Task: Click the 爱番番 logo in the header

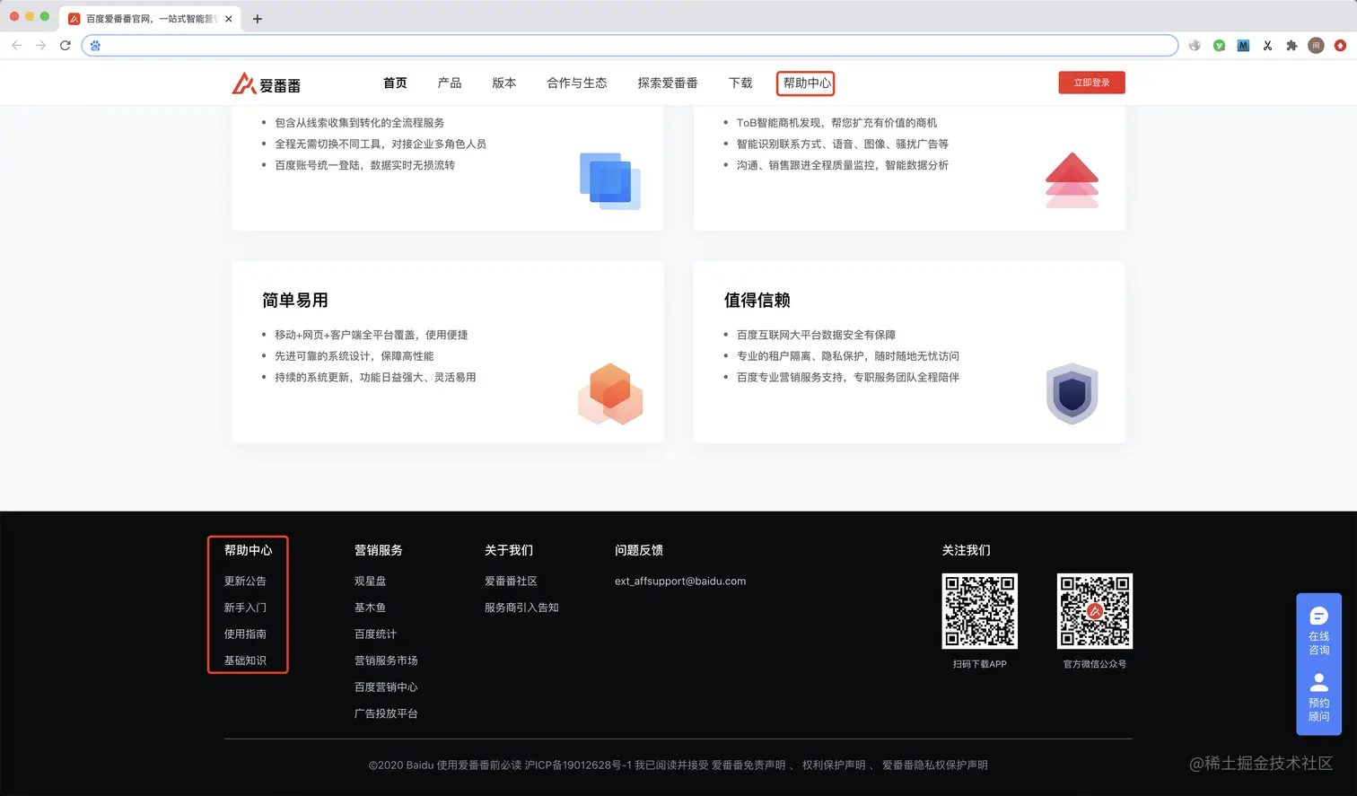Action: pos(267,83)
